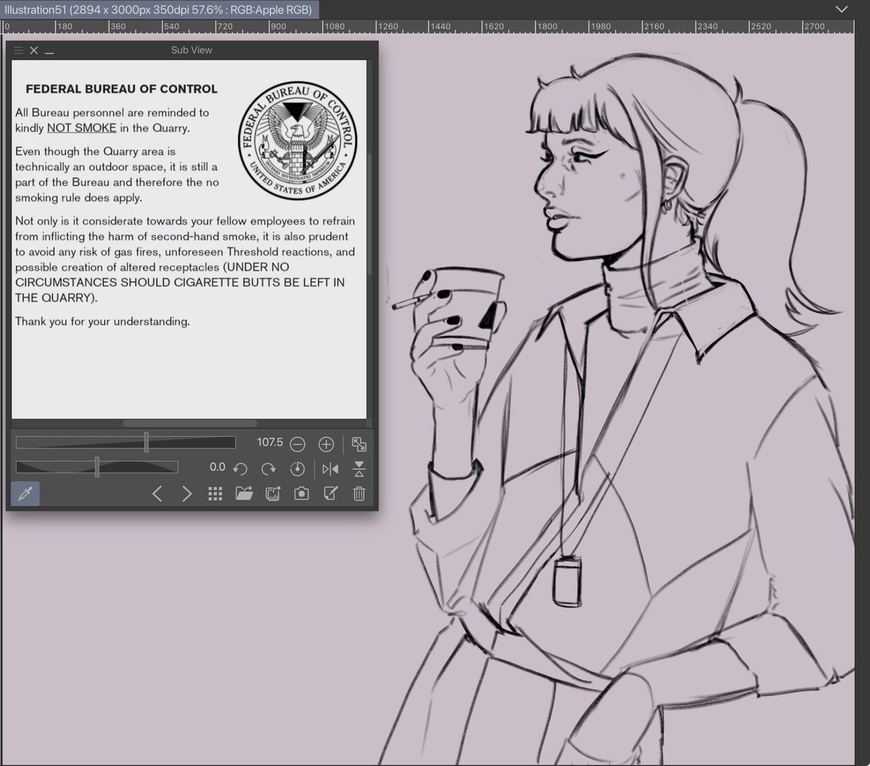
Task: Flip Sub View image vertically
Action: point(359,469)
